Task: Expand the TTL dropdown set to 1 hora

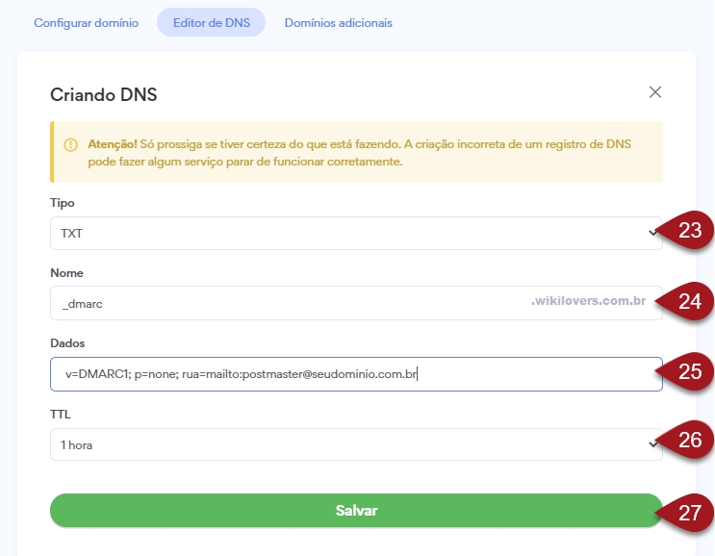Action: click(356, 444)
